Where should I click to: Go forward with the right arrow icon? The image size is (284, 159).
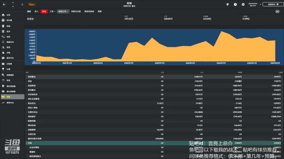click(22, 4)
